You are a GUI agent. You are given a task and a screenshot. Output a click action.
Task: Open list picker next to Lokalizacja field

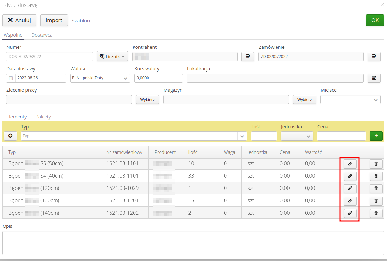(x=374, y=78)
